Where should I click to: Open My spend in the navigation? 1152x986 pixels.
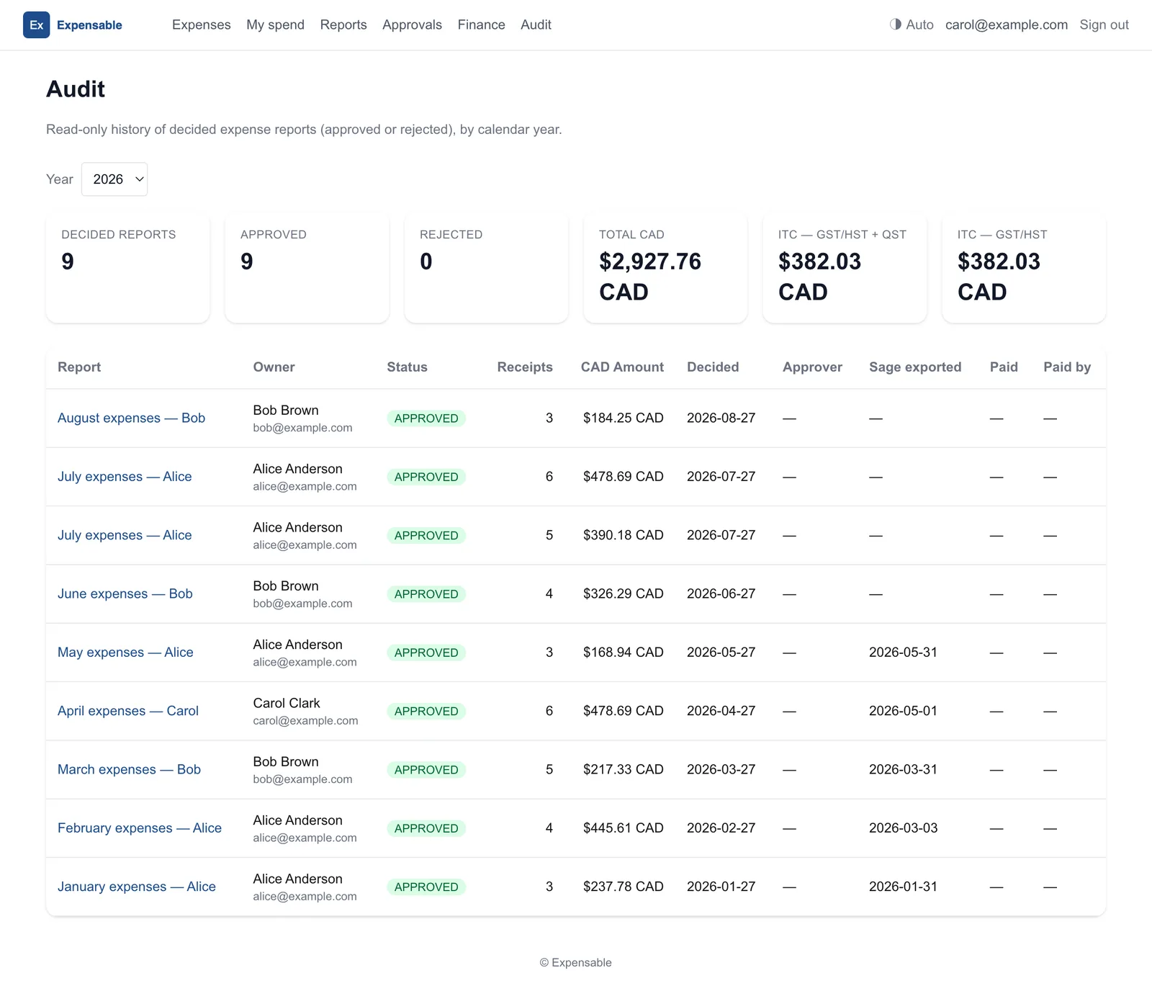(x=275, y=25)
